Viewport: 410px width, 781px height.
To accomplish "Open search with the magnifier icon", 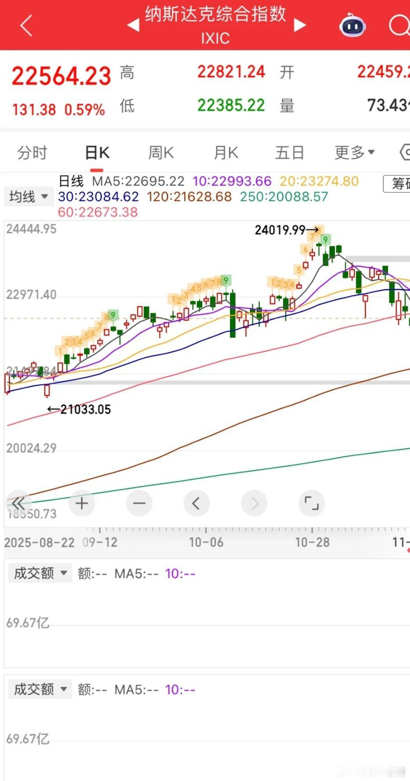I will (399, 26).
